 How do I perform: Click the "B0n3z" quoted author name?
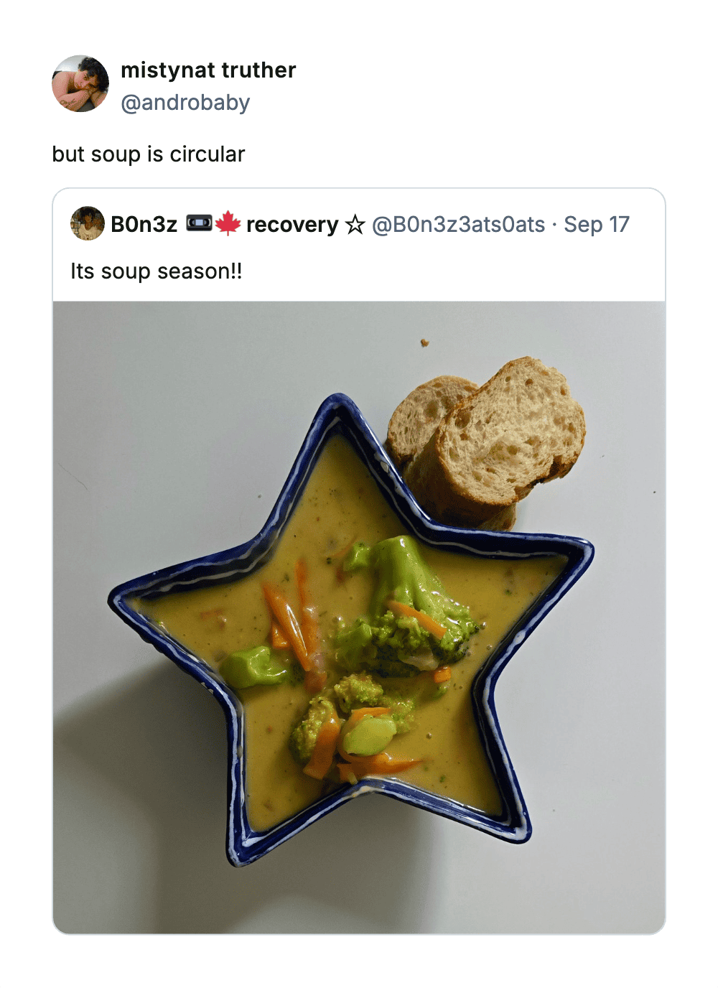click(x=144, y=225)
